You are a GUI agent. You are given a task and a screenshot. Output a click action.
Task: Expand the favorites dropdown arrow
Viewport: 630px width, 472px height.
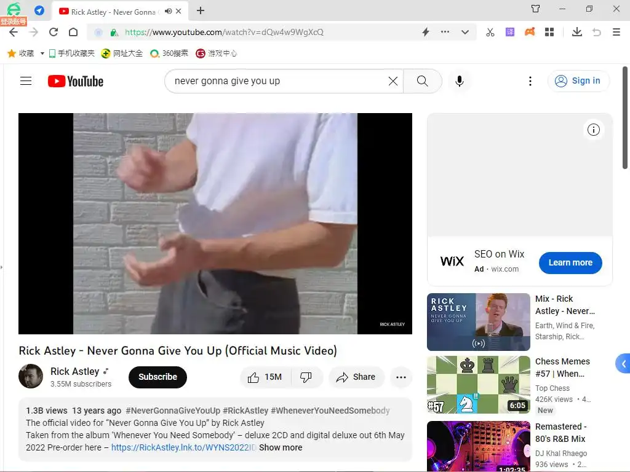tap(42, 53)
